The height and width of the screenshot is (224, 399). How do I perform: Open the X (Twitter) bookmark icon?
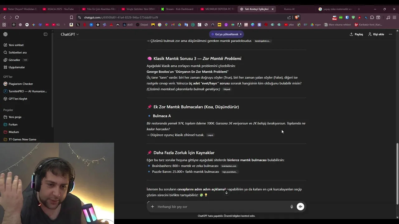[78, 25]
